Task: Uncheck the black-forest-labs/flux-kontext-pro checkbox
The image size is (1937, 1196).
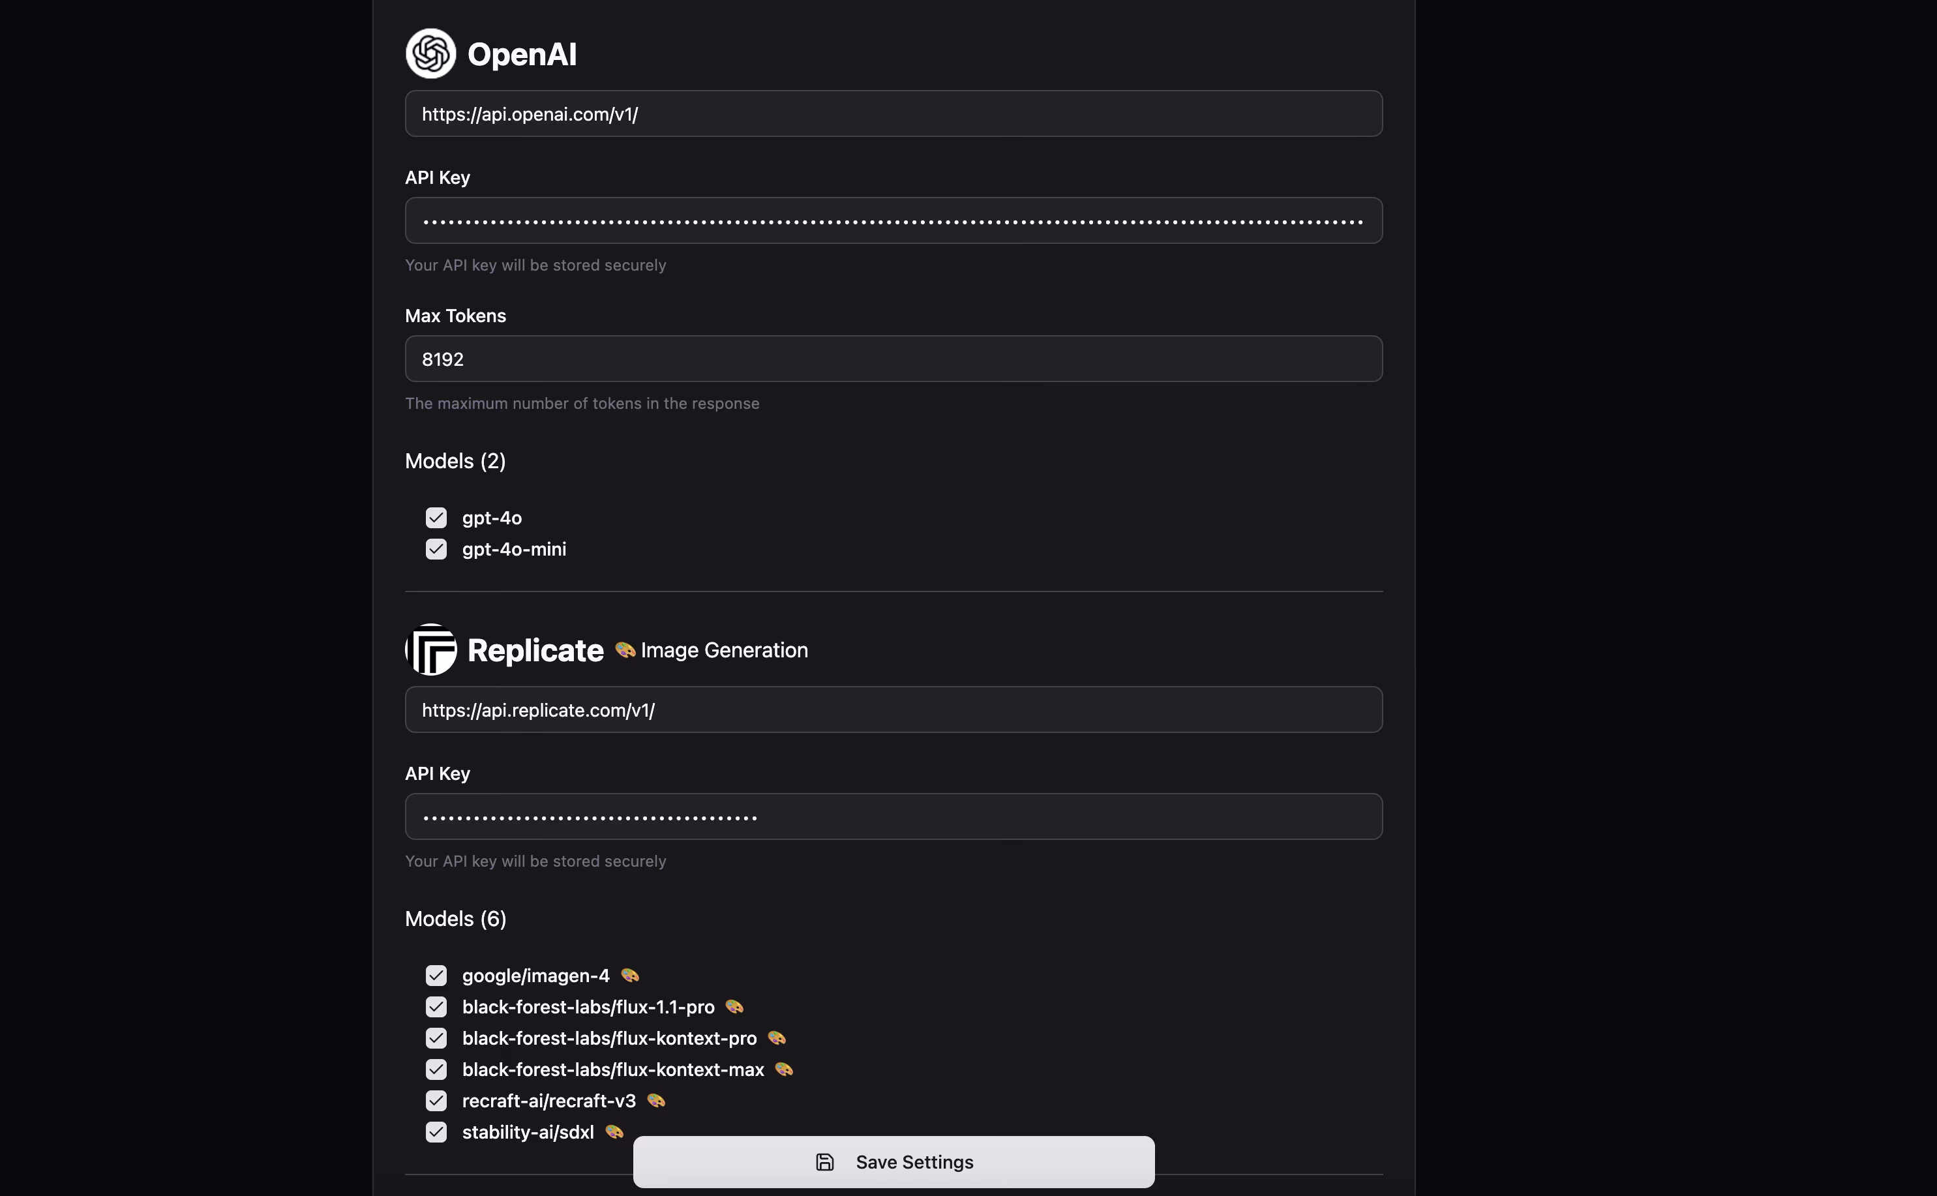Action: point(436,1038)
